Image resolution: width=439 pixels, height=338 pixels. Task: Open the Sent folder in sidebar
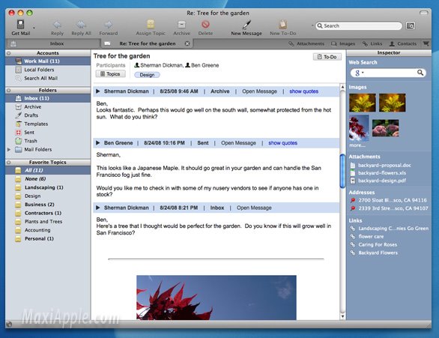[x=48, y=133]
